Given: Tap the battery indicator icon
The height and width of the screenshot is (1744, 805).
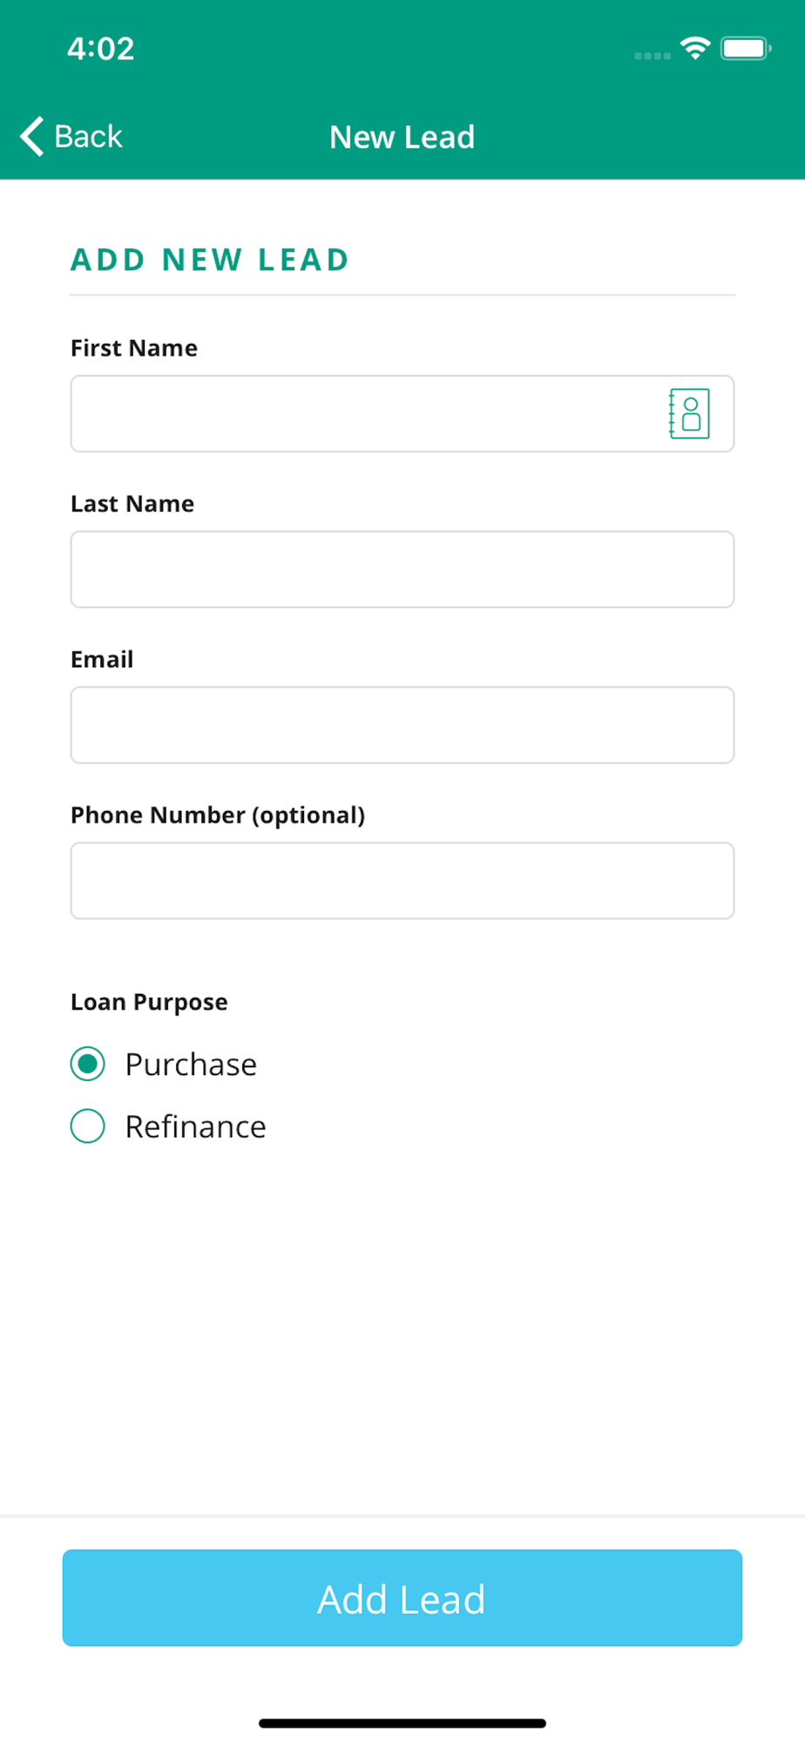Looking at the screenshot, I should click(x=746, y=48).
